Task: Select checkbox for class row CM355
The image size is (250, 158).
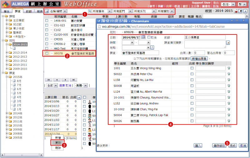Action: tap(47, 39)
